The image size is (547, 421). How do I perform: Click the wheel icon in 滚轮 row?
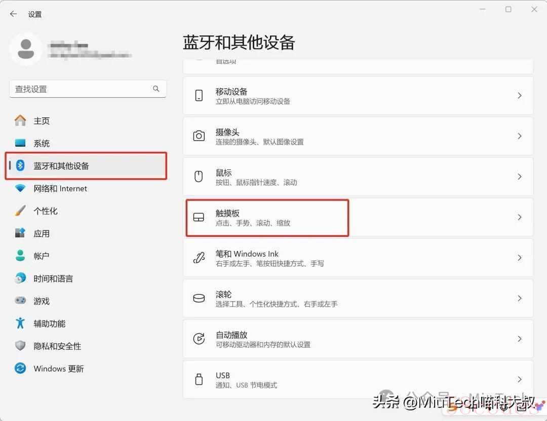click(199, 299)
